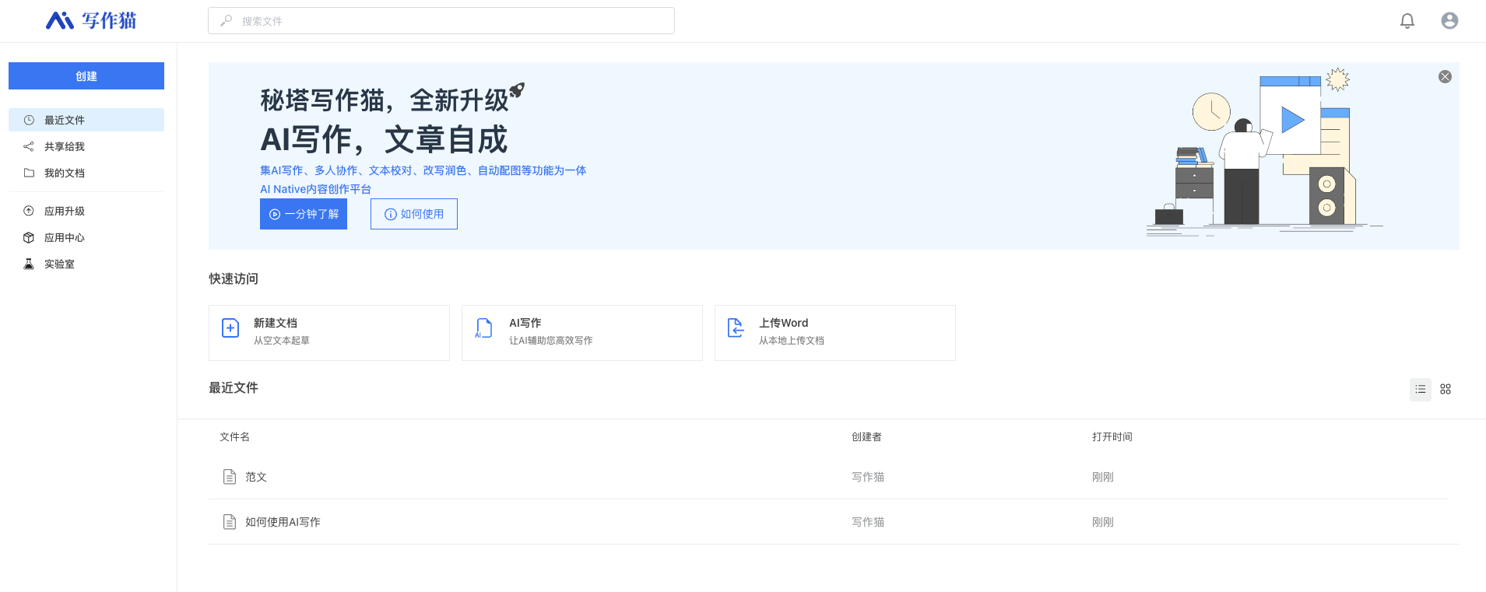Click the 新建文档 quick access card
Image resolution: width=1486 pixels, height=592 pixels.
[x=329, y=333]
